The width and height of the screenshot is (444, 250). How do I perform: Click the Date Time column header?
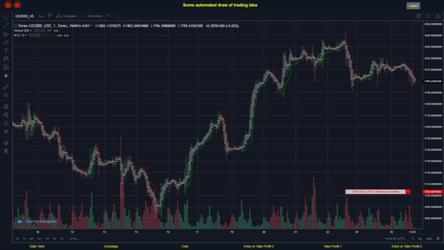coord(37,247)
